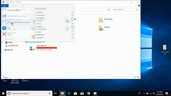Open Action Center notifications

point(167,93)
